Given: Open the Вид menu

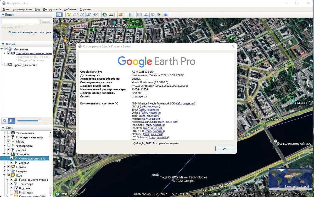Looking at the screenshot, I should click(x=37, y=9).
